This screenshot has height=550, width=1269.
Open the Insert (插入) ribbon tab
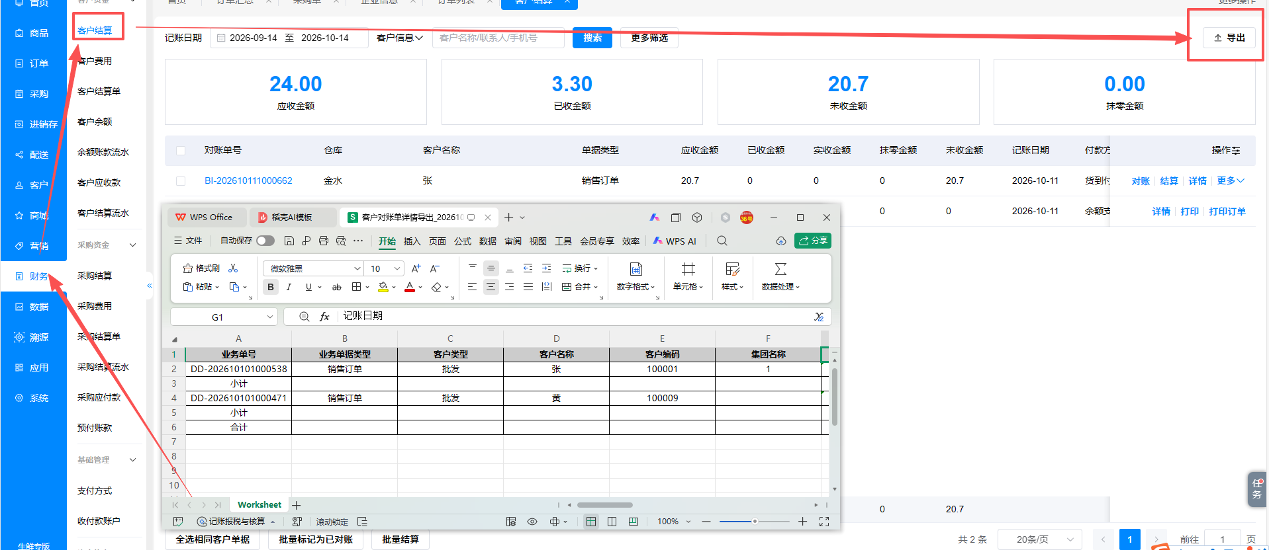412,241
